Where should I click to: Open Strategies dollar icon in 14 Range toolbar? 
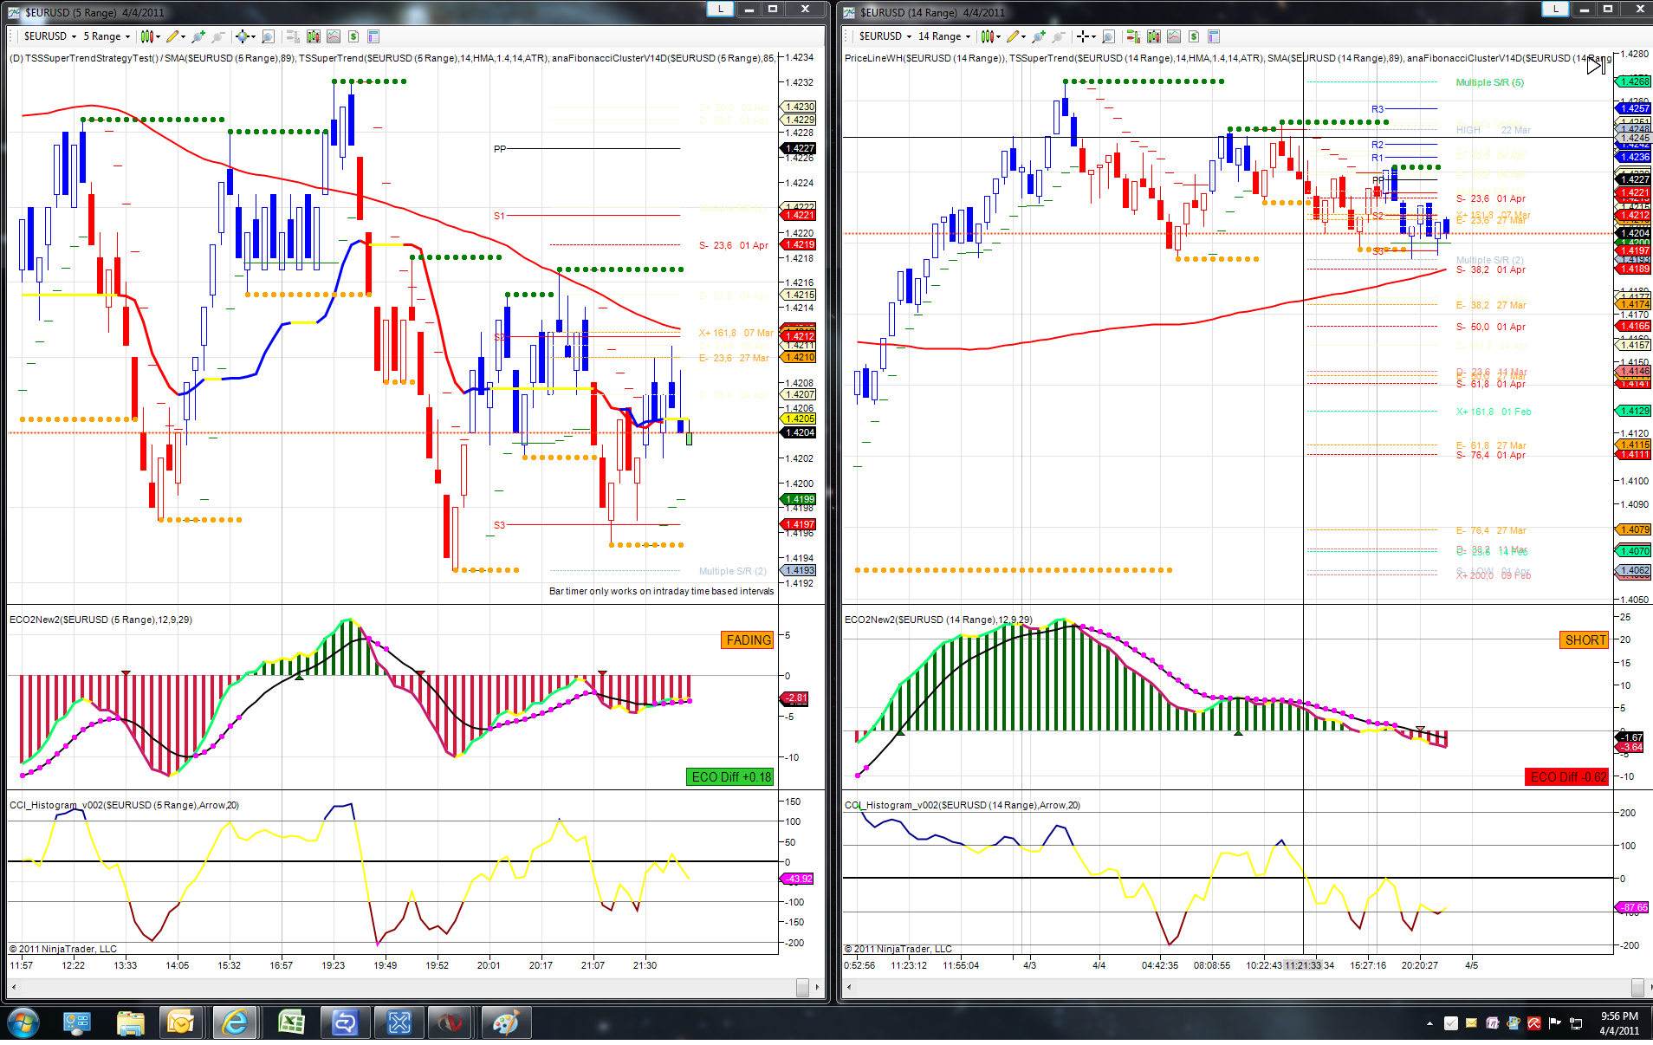[1194, 36]
